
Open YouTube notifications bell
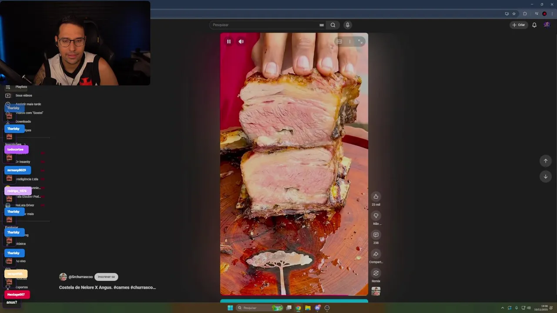(534, 25)
